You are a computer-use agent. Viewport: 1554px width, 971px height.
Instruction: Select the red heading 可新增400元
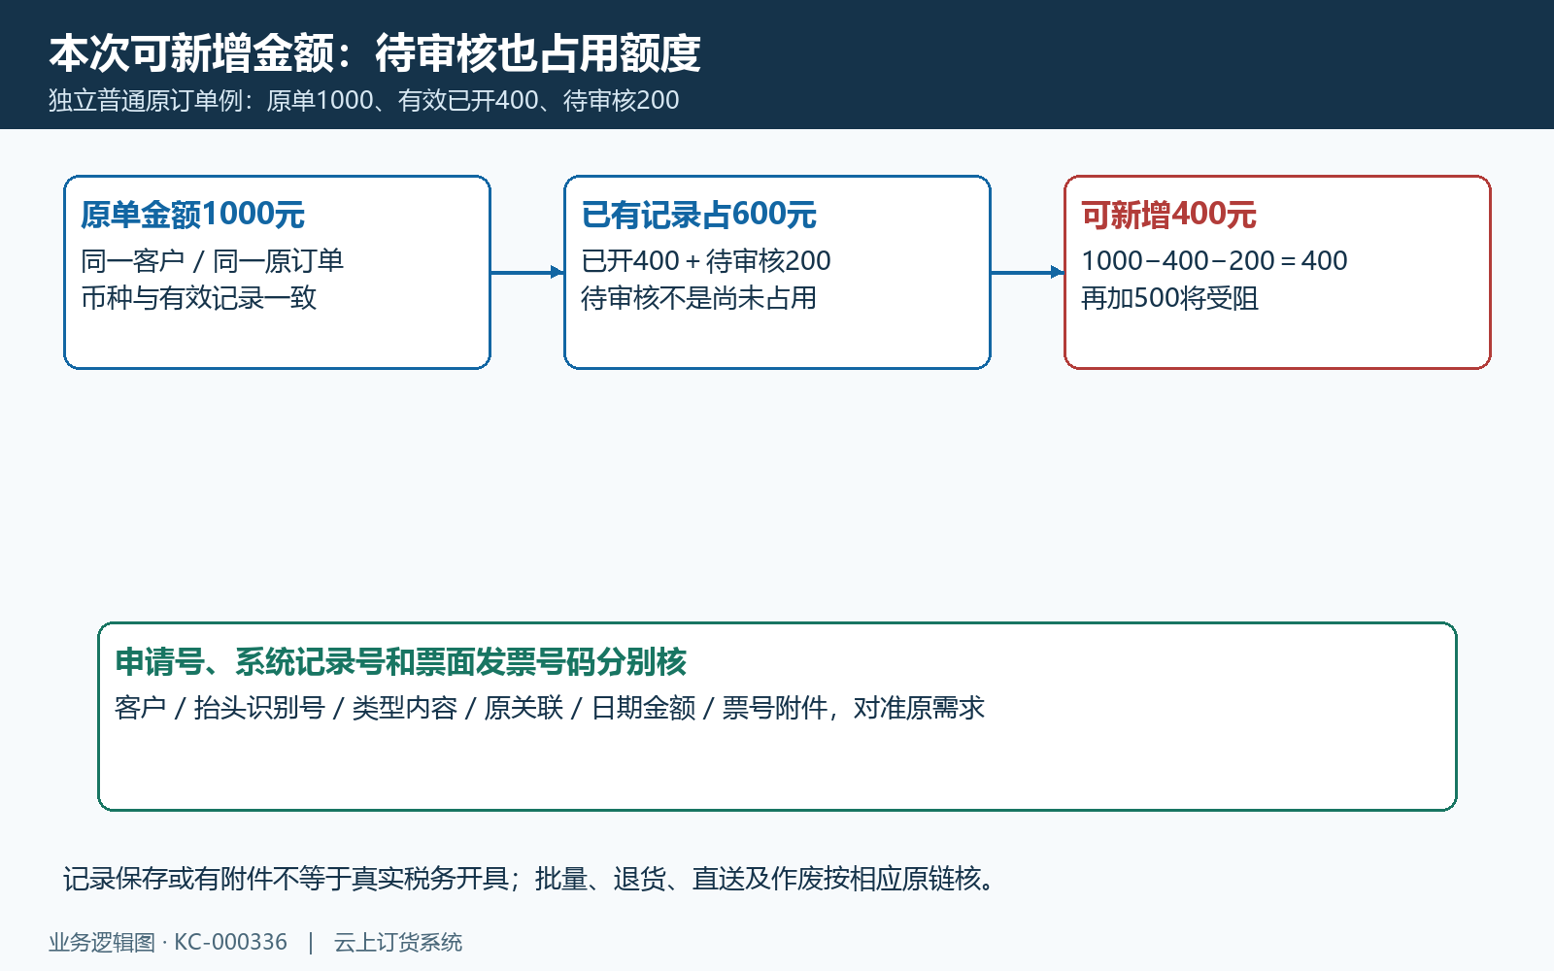point(1169,215)
